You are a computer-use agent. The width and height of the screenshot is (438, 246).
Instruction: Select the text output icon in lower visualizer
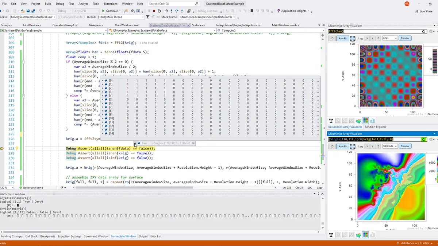click(x=331, y=235)
